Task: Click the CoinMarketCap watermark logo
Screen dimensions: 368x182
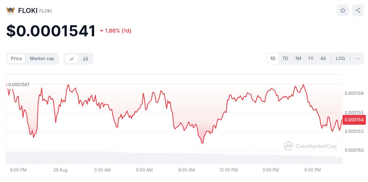Action: (x=310, y=146)
